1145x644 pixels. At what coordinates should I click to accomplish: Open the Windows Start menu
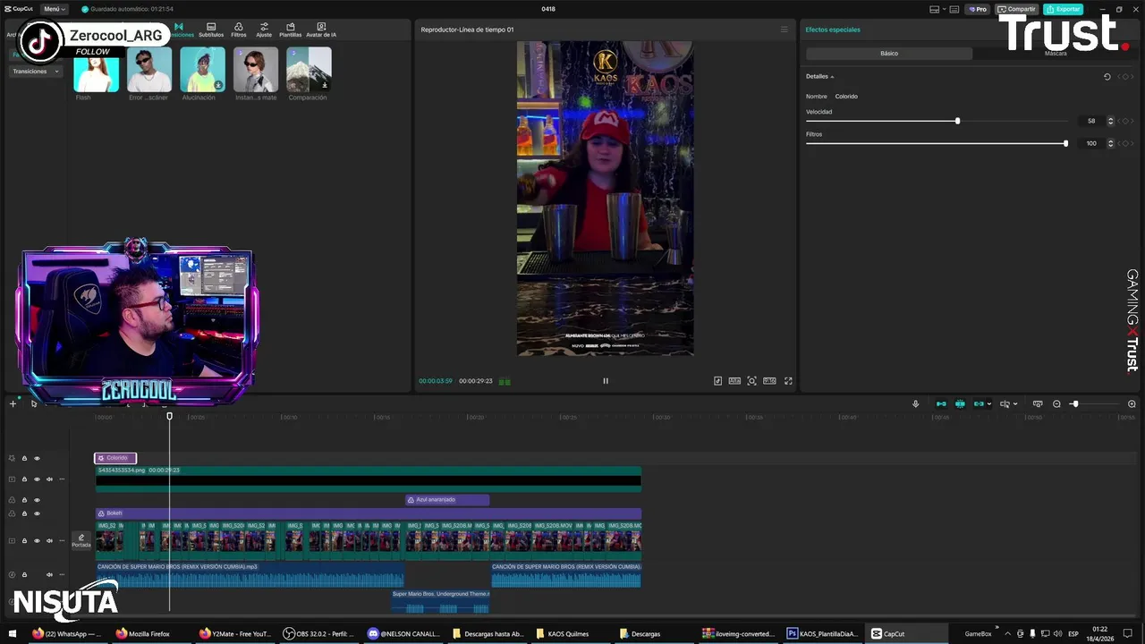tap(13, 634)
